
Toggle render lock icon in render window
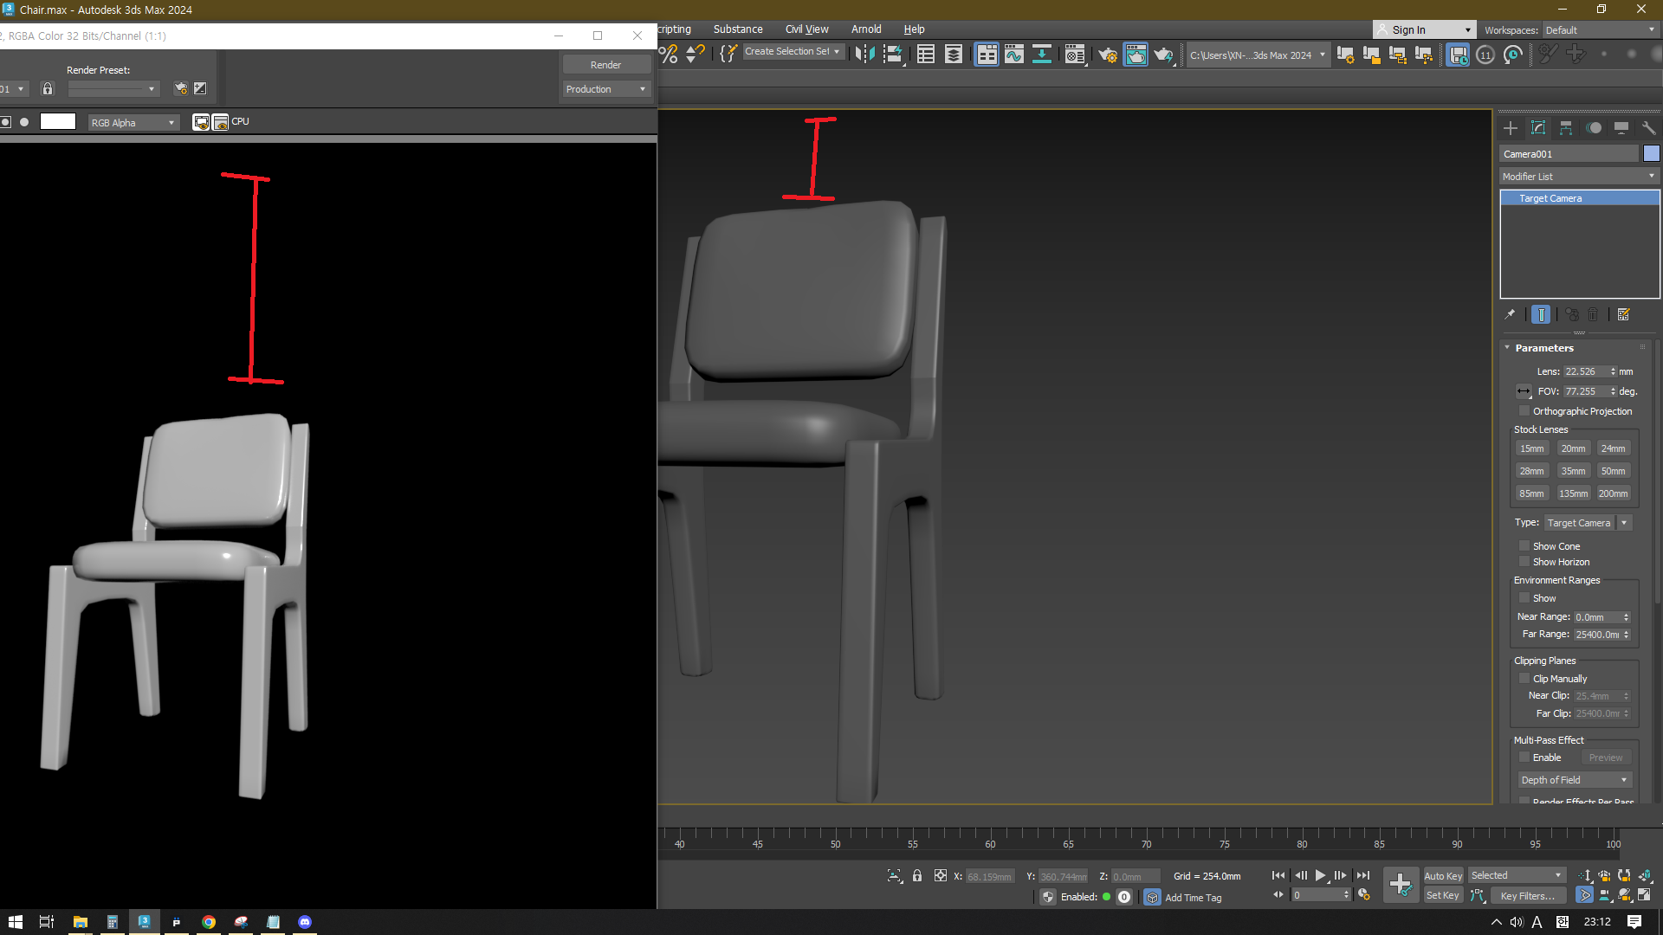tap(48, 88)
